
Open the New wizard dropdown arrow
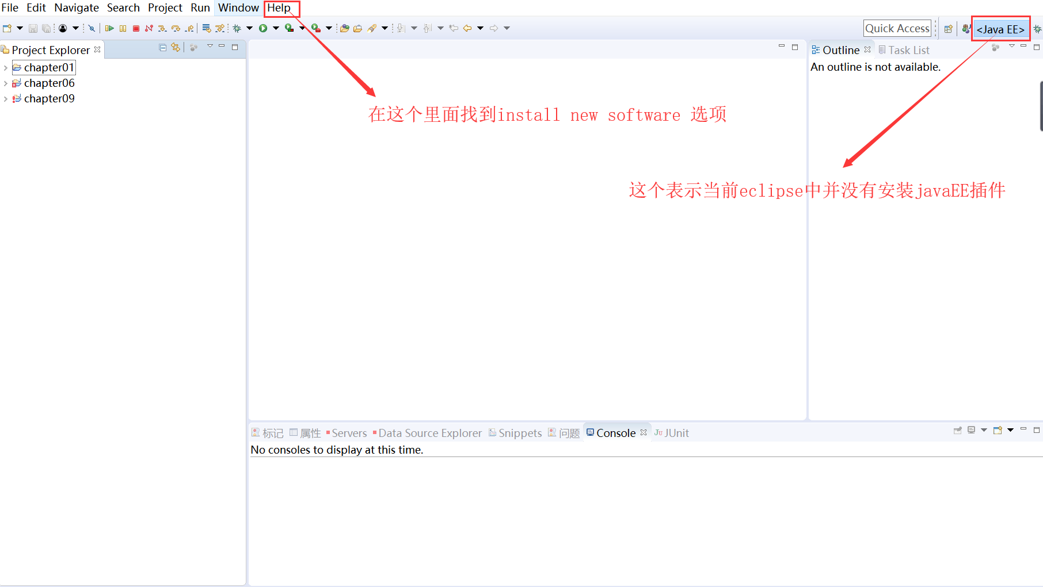[20, 28]
